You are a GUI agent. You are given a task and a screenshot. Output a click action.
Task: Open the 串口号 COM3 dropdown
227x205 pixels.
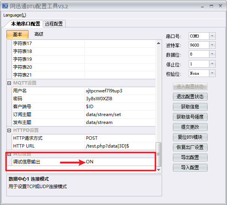coord(212,36)
